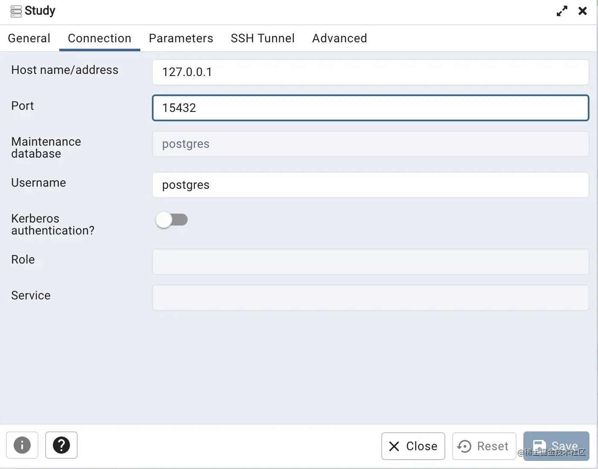Open help via question mark icon

[61, 445]
